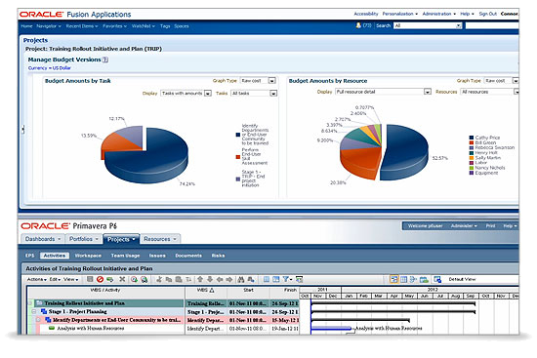Click the delete X toolbar icon
This screenshot has width=537, height=358.
click(122, 279)
